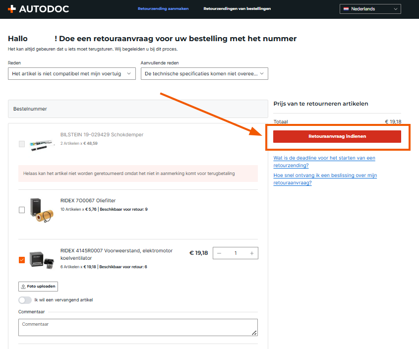Viewport: 419px width, 349px height.
Task: Click the RIDEX Oliefilter product image
Action: (x=41, y=210)
